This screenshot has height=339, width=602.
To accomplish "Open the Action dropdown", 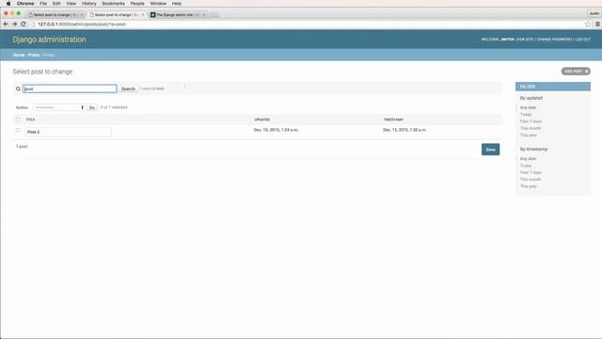I will (59, 107).
